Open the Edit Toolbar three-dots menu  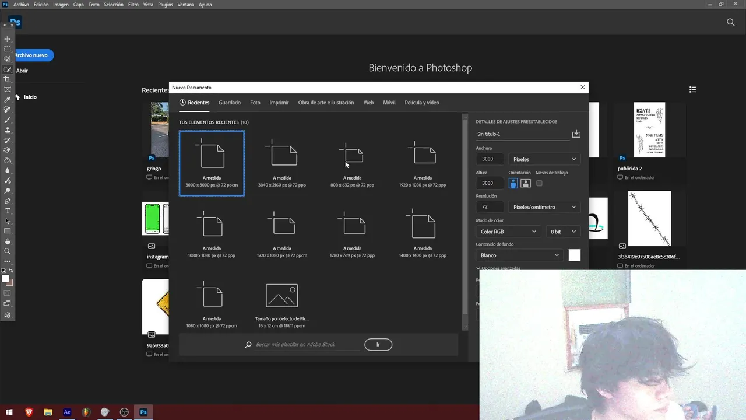8,261
